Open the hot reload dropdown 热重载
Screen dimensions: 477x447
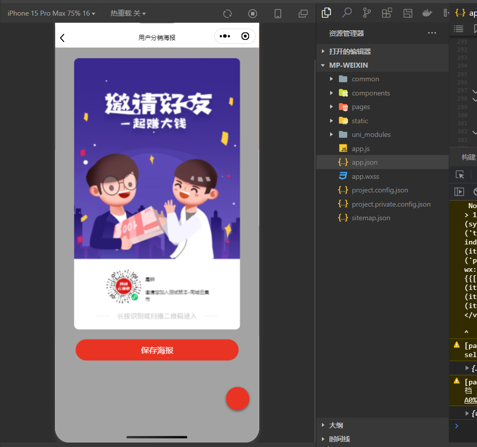128,13
